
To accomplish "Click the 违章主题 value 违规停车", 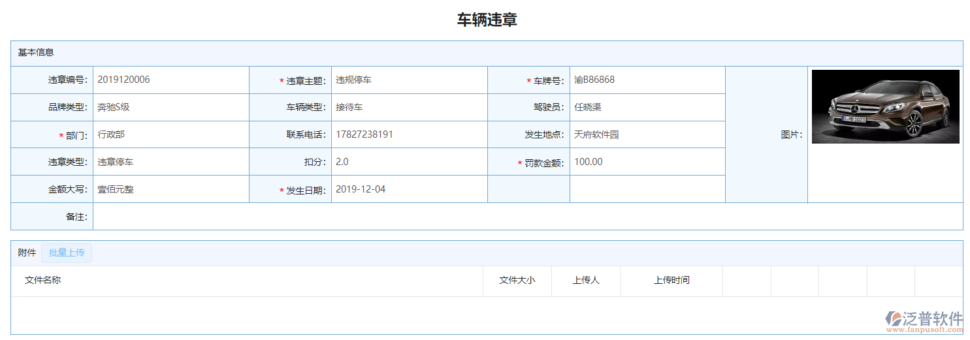I will point(353,80).
